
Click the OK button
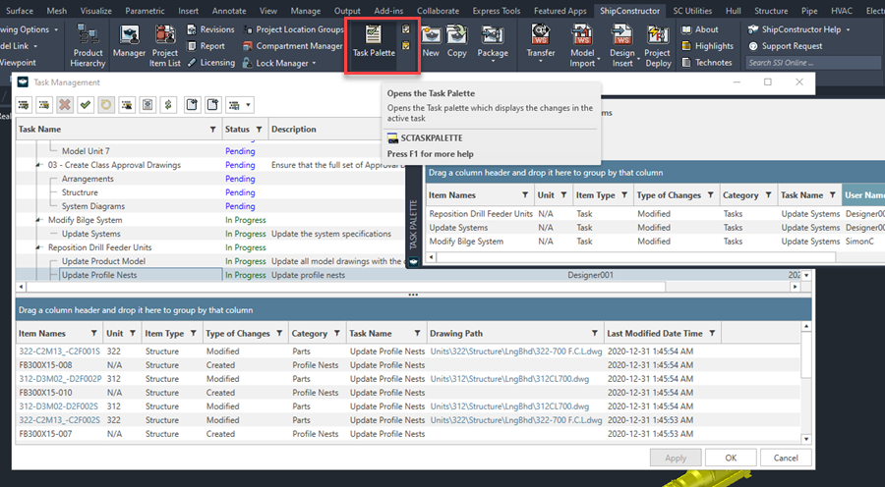click(x=731, y=458)
